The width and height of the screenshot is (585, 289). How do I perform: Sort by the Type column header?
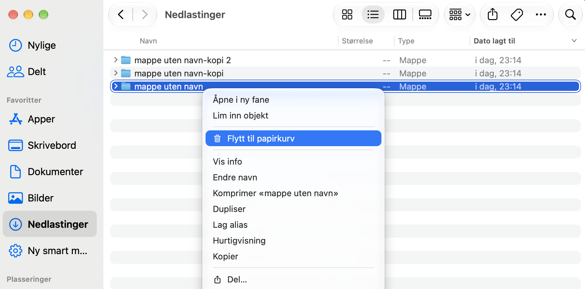406,41
